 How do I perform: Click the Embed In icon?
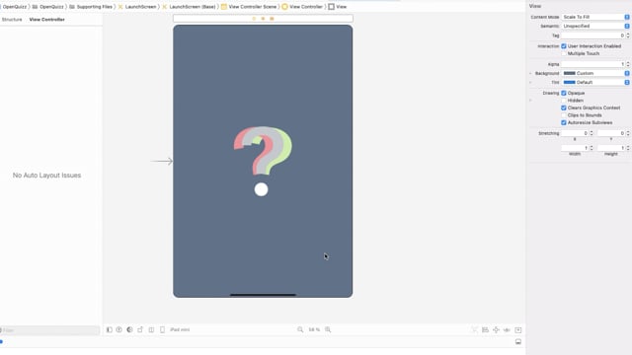click(x=518, y=329)
